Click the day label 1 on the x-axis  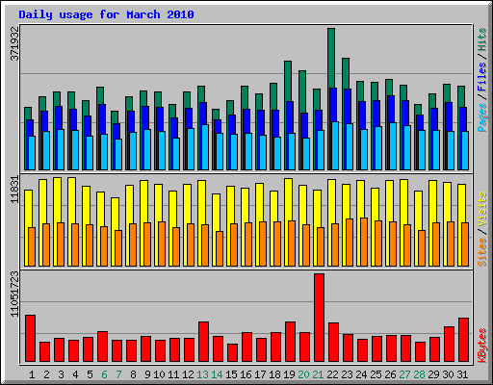tap(32, 374)
